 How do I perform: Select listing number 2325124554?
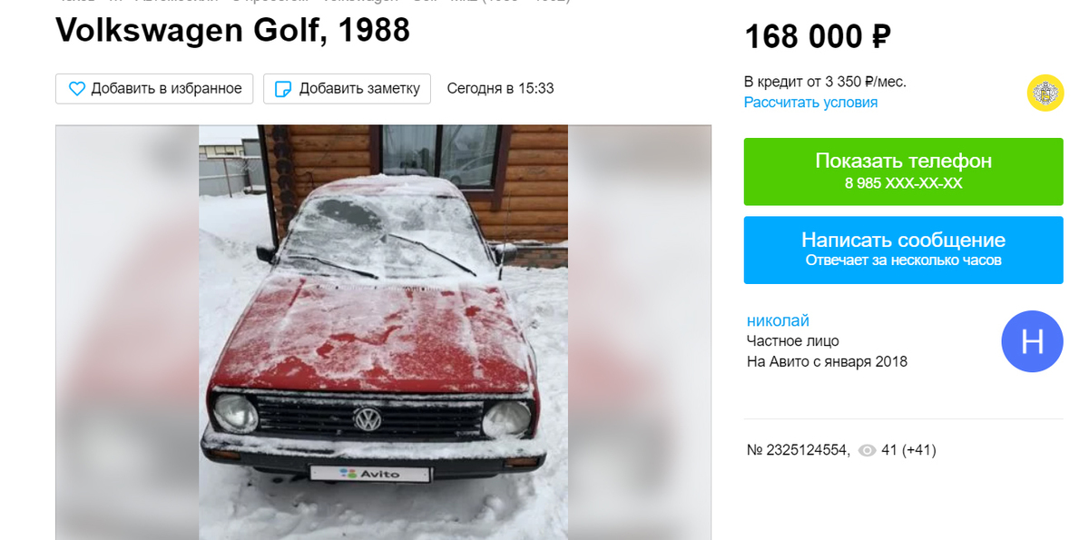[x=798, y=450]
